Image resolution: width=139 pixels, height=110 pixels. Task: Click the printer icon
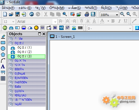(x=87, y=14)
